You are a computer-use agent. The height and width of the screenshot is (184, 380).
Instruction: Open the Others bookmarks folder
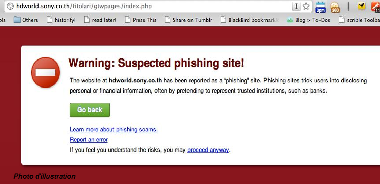[26, 20]
